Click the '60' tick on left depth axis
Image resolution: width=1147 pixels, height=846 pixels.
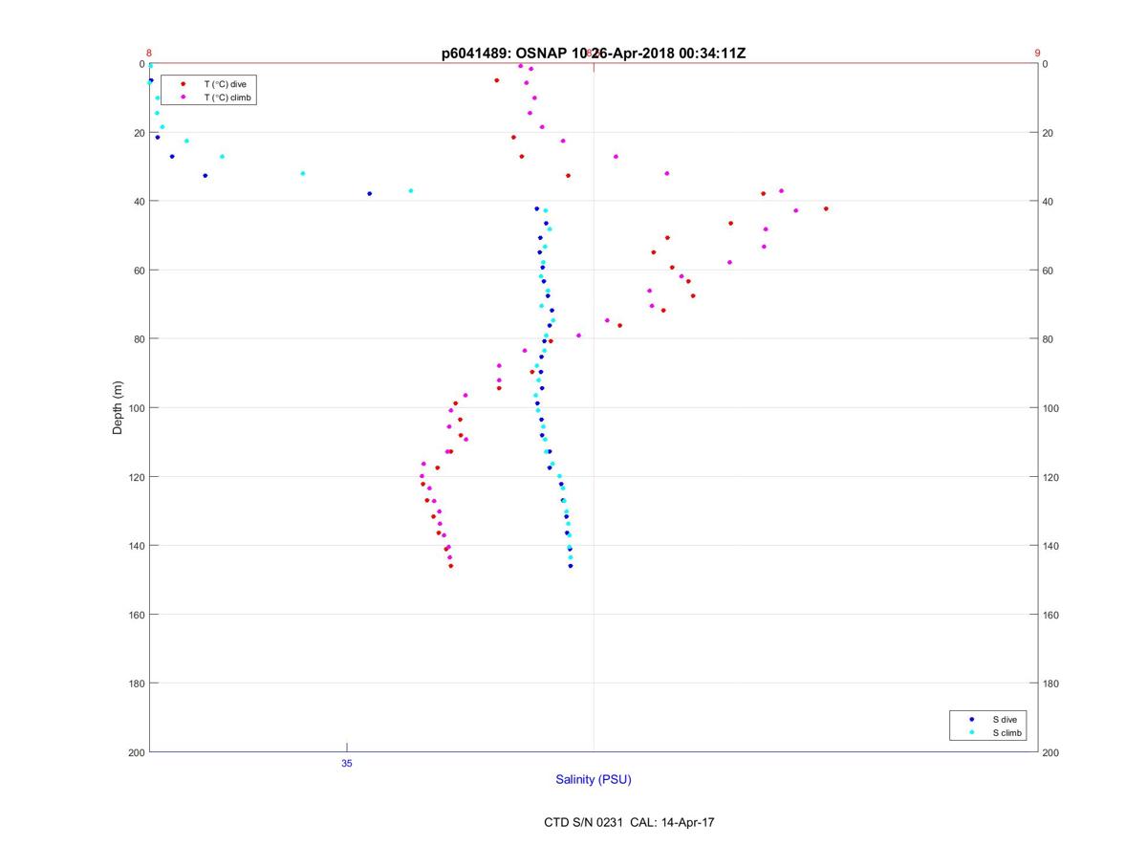point(139,271)
